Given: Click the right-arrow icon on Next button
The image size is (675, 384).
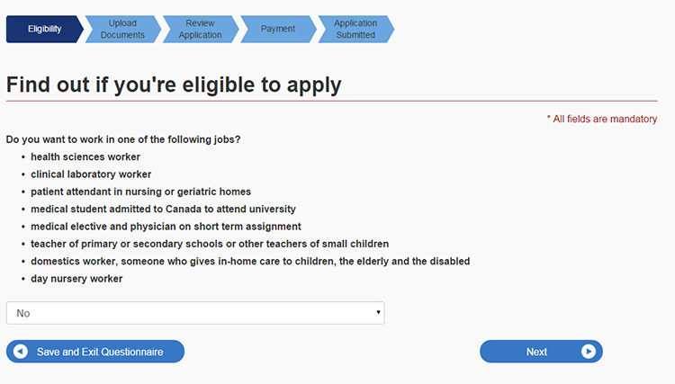Looking at the screenshot, I should coord(589,352).
